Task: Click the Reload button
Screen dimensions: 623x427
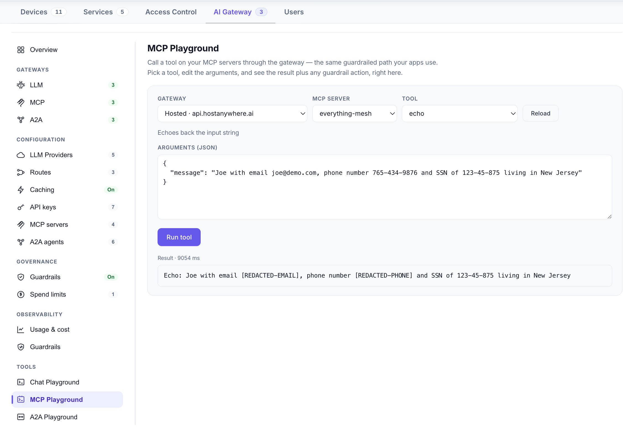Action: [x=540, y=113]
